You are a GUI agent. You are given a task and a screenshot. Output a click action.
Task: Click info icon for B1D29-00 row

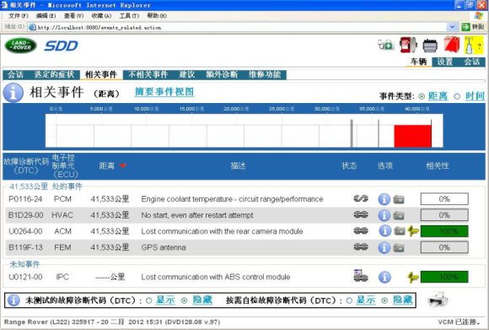pyautogui.click(x=384, y=215)
